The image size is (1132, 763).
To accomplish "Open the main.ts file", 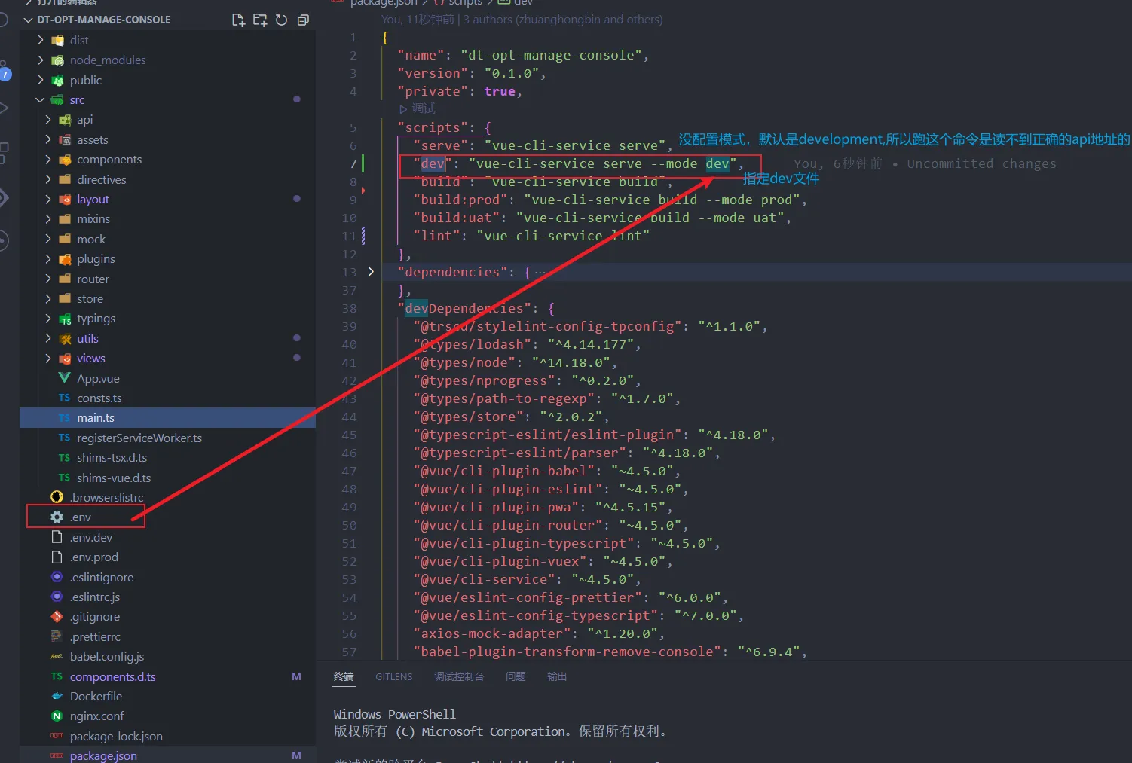I will tap(96, 418).
